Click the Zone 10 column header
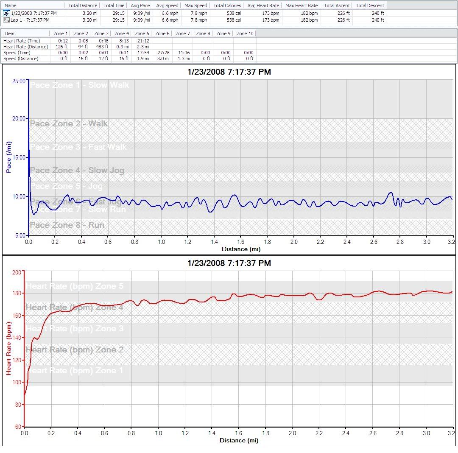Image resolution: width=458 pixels, height=453 pixels. (x=245, y=34)
